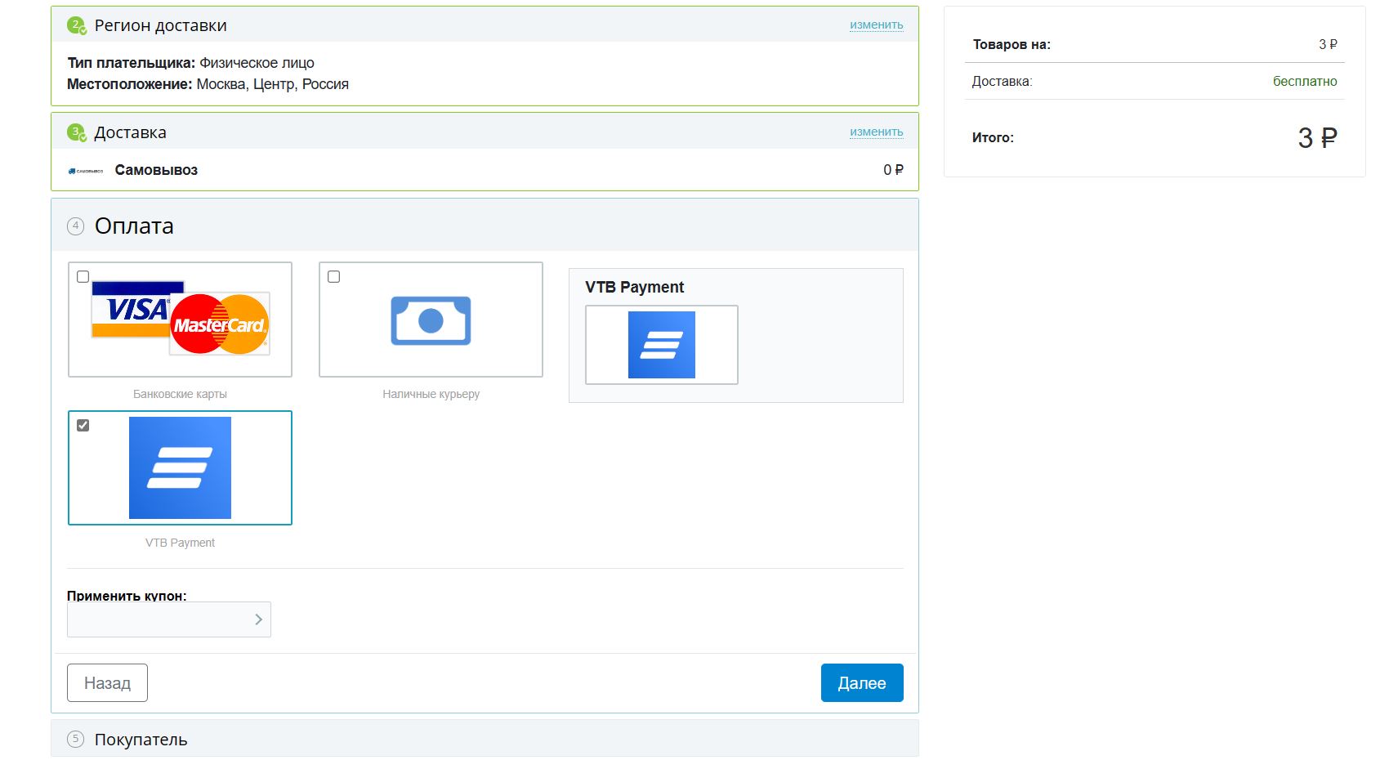Click VTB logo in the description panel
The height and width of the screenshot is (769, 1389).
tap(661, 345)
